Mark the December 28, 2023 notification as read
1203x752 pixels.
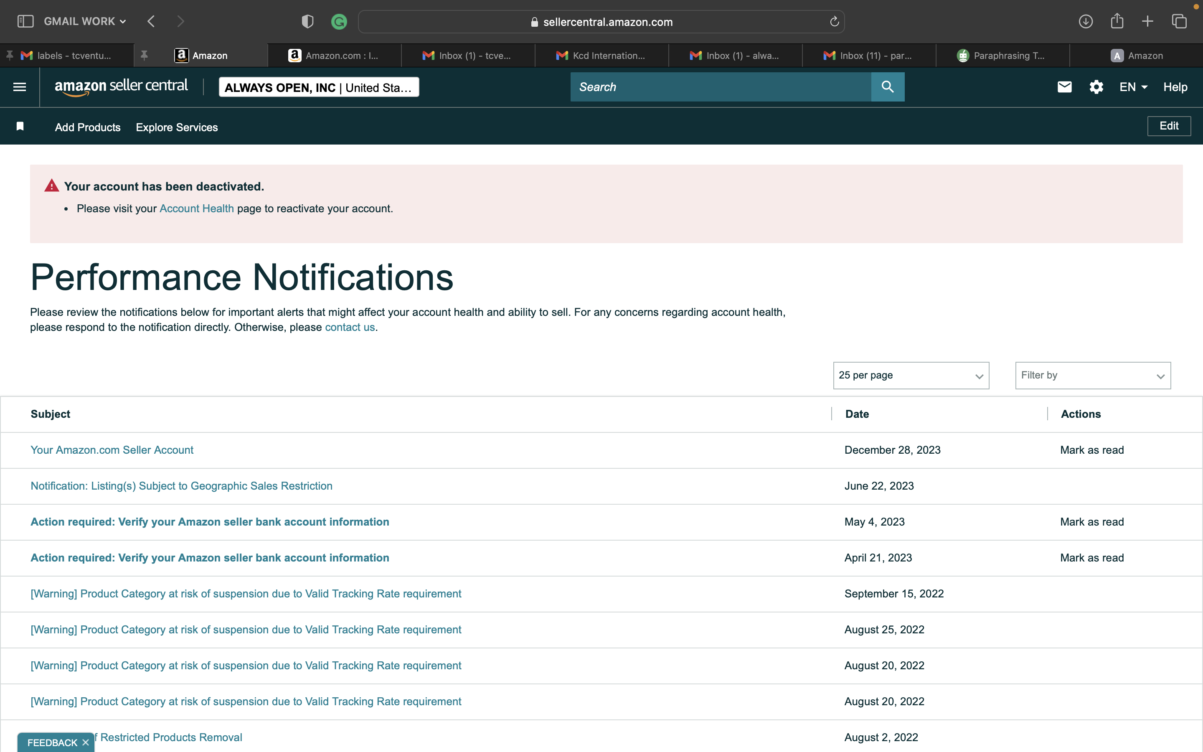[1091, 450]
